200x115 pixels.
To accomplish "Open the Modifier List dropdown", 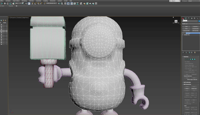I will tap(191, 24).
